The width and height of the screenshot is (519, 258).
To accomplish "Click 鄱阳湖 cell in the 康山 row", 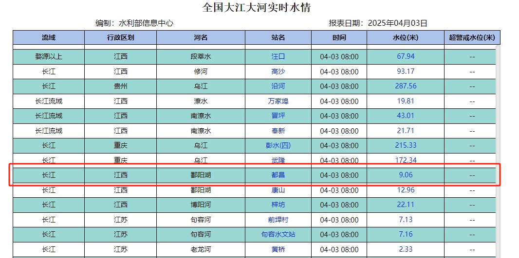I will click(201, 190).
